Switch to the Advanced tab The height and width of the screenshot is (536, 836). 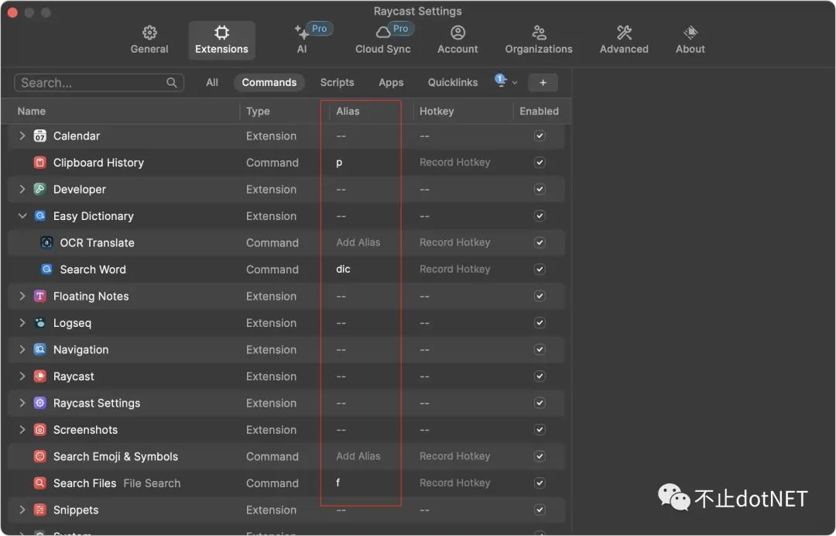(x=624, y=40)
